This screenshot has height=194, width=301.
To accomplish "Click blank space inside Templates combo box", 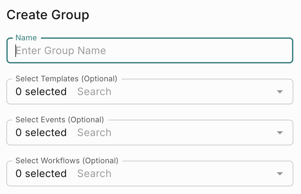I will click(x=192, y=92).
